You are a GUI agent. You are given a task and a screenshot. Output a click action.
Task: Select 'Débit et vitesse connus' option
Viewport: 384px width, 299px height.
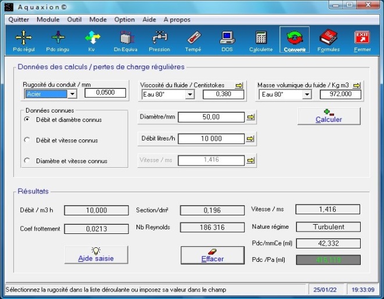pos(27,140)
